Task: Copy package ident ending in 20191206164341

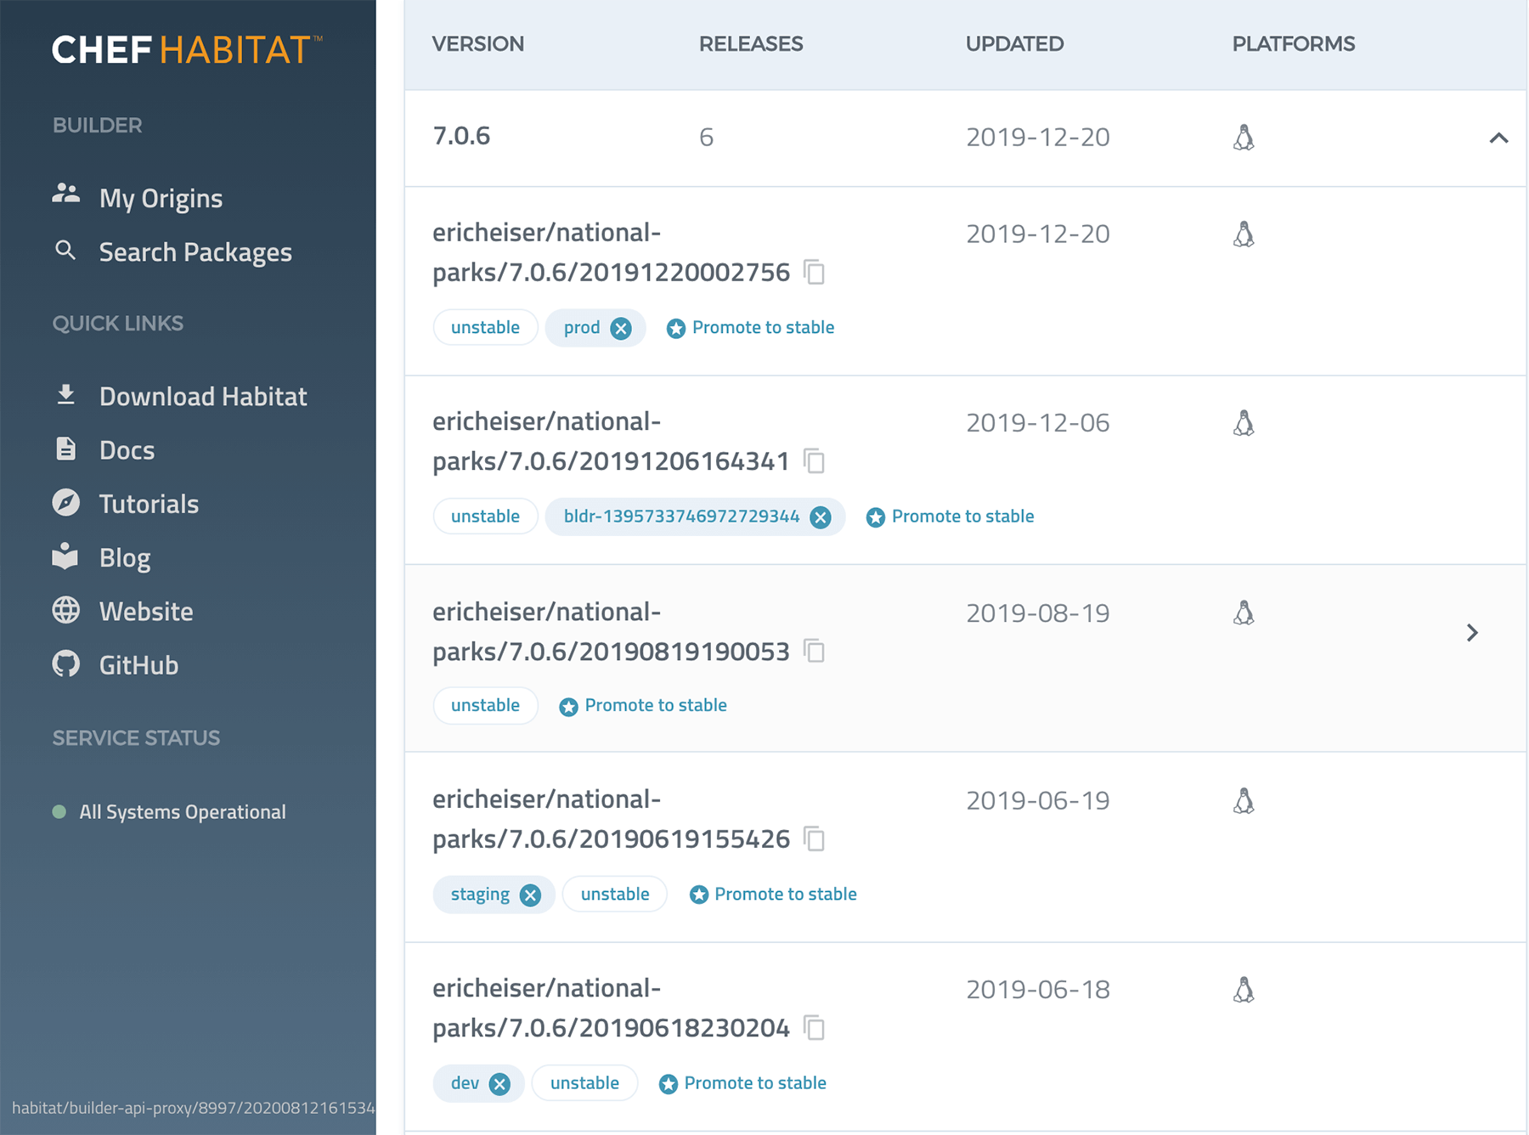Action: pos(814,461)
